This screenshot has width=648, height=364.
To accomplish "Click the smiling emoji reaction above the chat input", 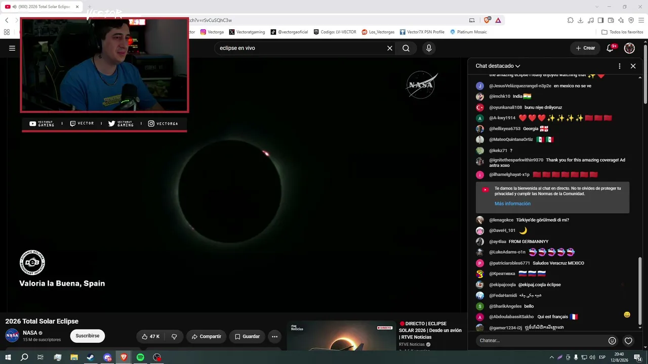I will pyautogui.click(x=627, y=314).
